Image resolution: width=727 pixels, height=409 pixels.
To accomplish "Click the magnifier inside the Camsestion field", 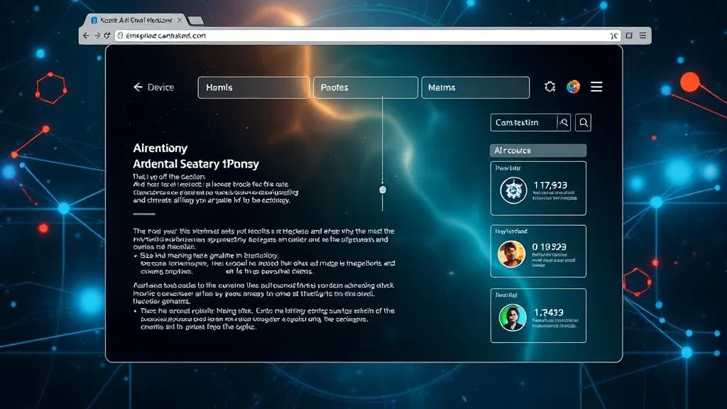I will [x=562, y=122].
